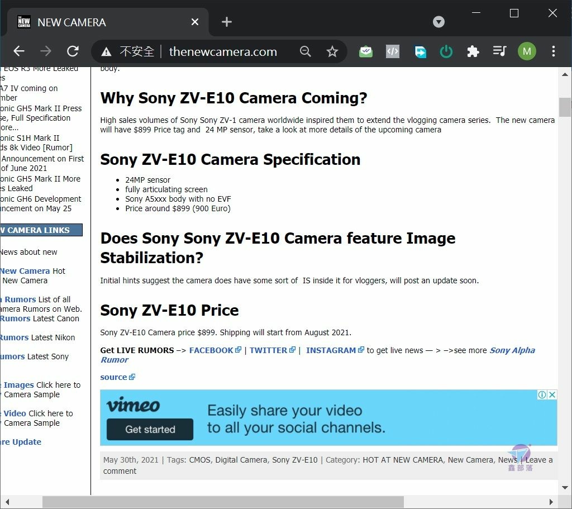Open the Sony ZV-E10 tag link
This screenshot has height=509, width=572.
[295, 460]
